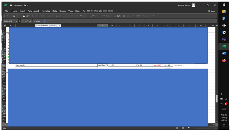The image size is (232, 132).
Task: Click the New toolbar button
Action: tap(8, 16)
